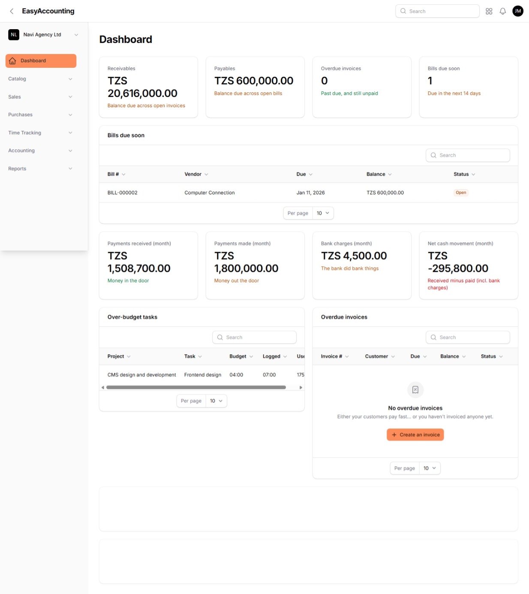Open the notifications bell icon

(x=502, y=11)
